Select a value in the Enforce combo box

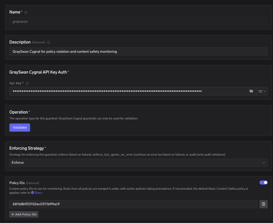pyautogui.click(x=138, y=163)
